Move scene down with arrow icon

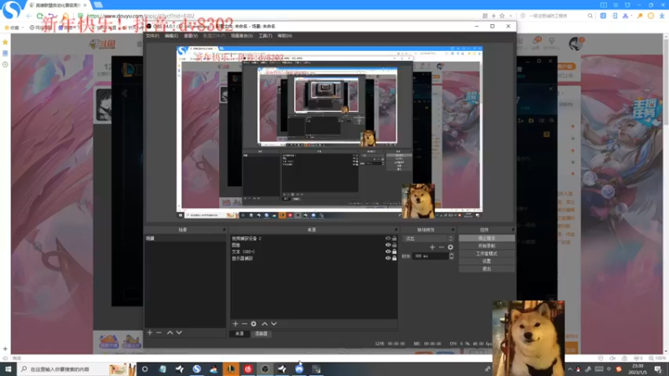click(x=179, y=332)
